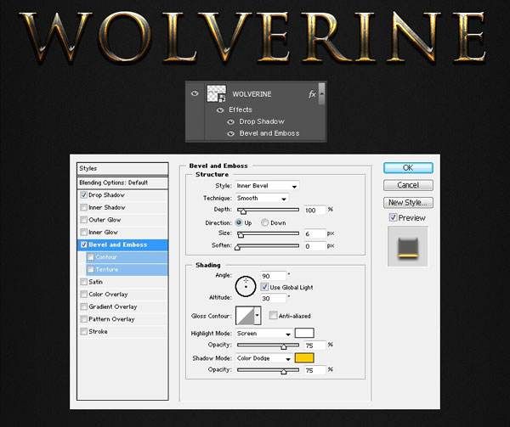Click the OK button
This screenshot has height=427, width=510.
(408, 168)
